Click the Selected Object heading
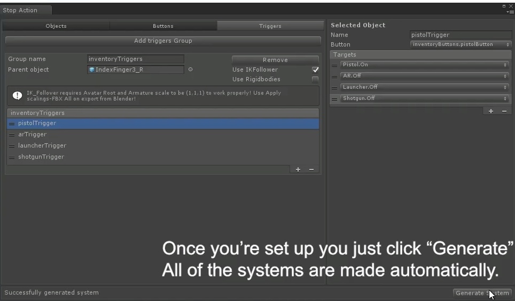Image resolution: width=515 pixels, height=301 pixels. point(358,25)
